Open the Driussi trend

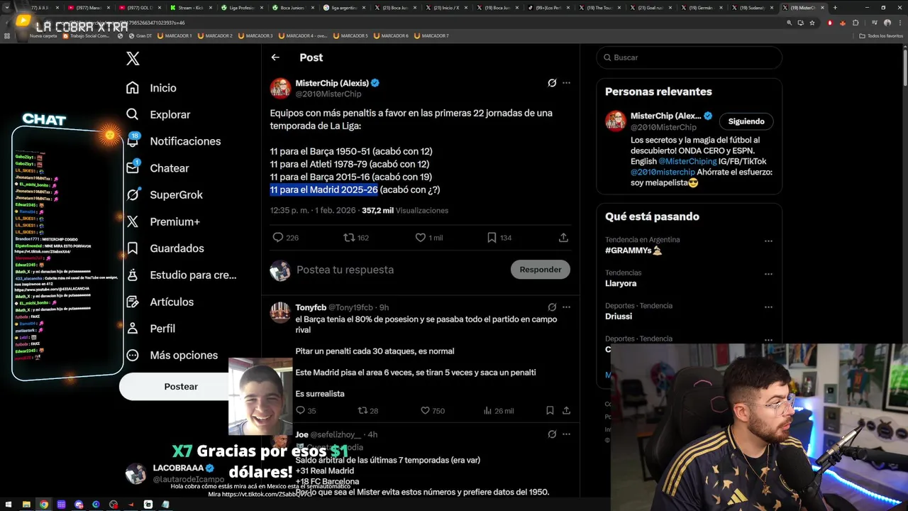click(x=619, y=317)
